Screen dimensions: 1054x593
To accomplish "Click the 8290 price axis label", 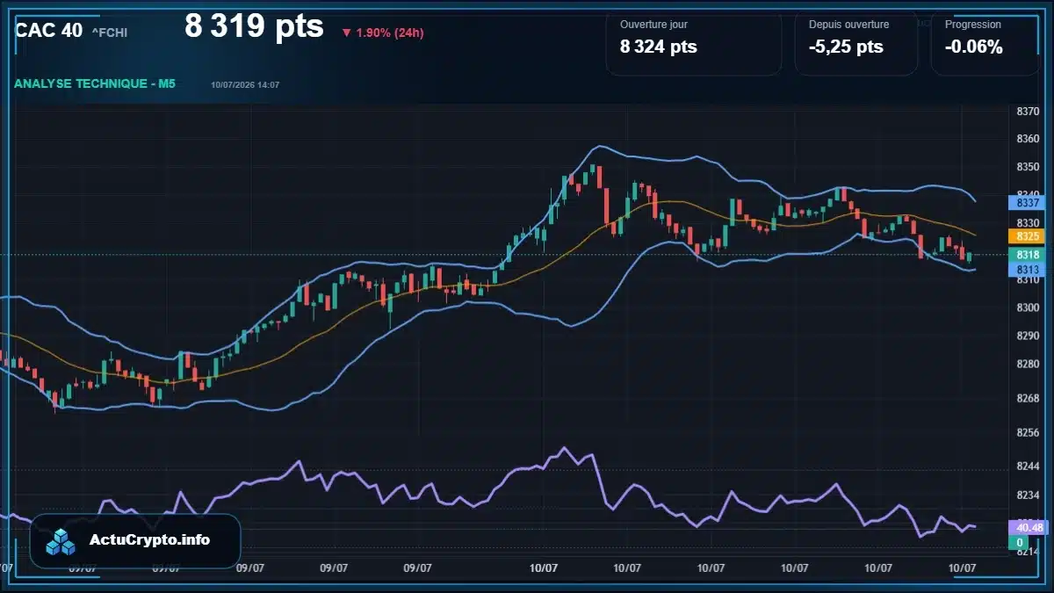I will pyautogui.click(x=1028, y=336).
